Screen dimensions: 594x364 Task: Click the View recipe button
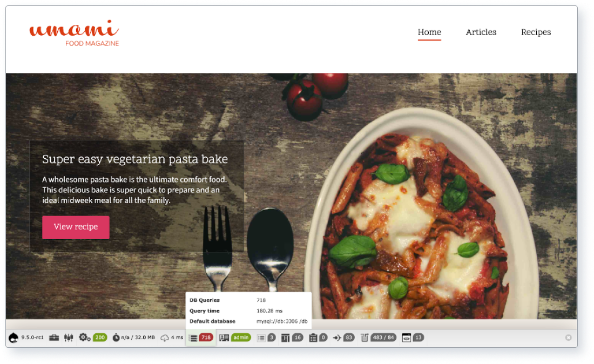[76, 227]
